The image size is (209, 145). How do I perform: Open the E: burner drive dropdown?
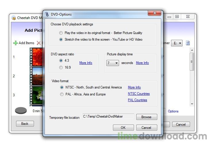(177, 43)
